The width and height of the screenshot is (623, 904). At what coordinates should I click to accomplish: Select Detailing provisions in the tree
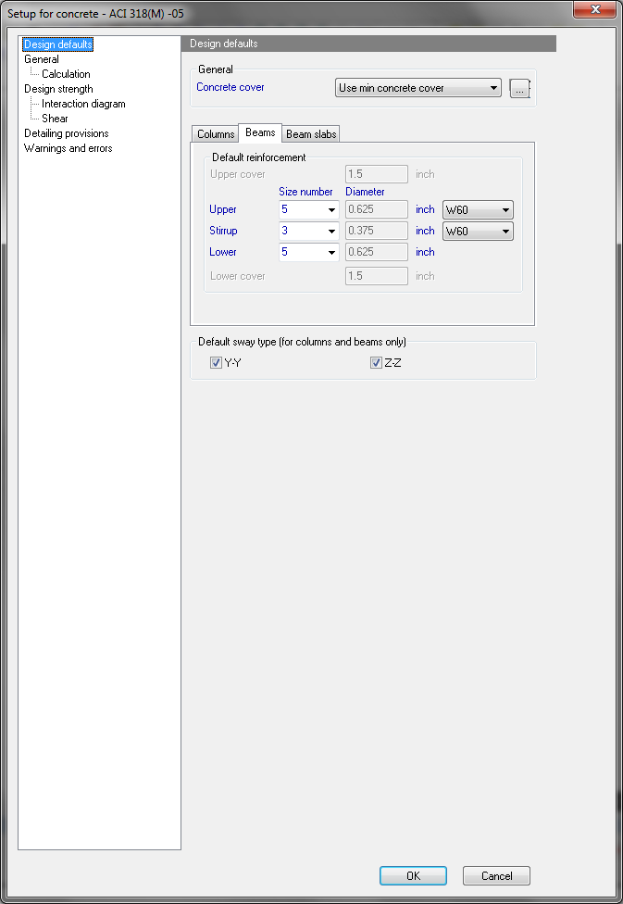[66, 133]
